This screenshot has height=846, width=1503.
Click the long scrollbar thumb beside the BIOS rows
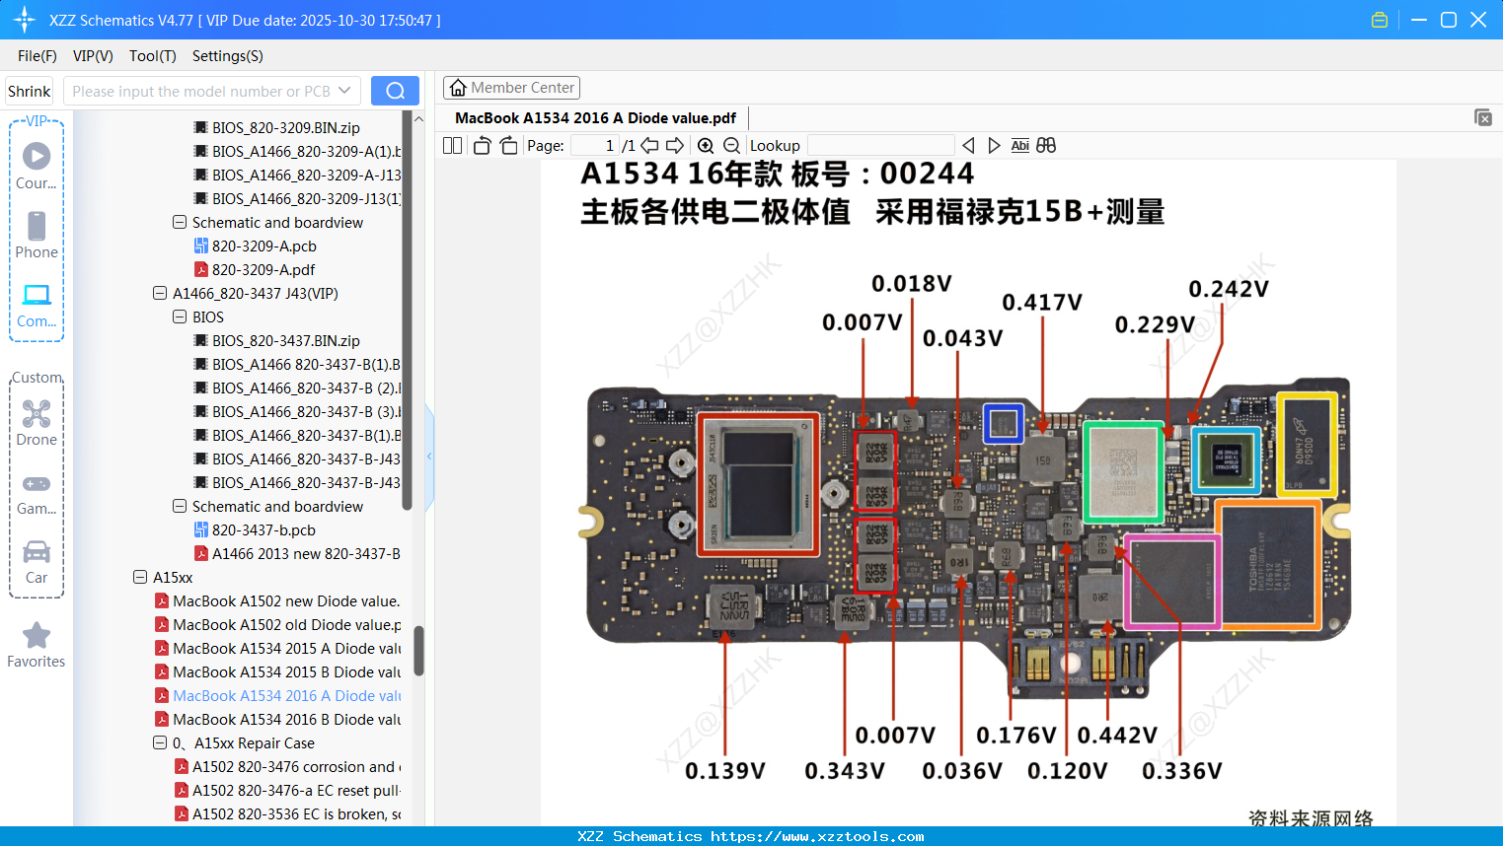(x=407, y=311)
